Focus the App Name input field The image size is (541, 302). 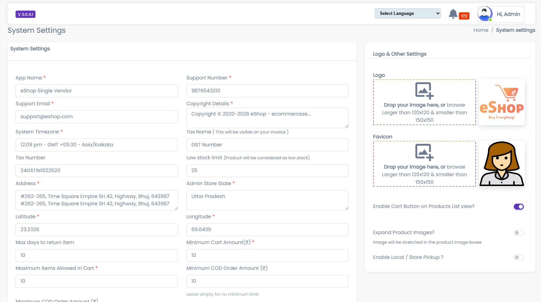pyautogui.click(x=97, y=91)
